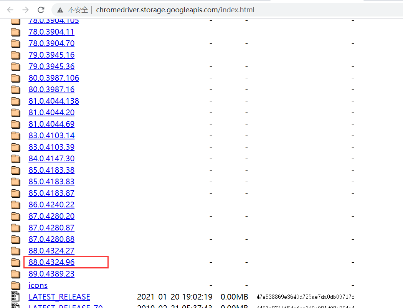The width and height of the screenshot is (403, 308).
Task: Open the 79.0.3945.36 folder link
Action: point(51,66)
